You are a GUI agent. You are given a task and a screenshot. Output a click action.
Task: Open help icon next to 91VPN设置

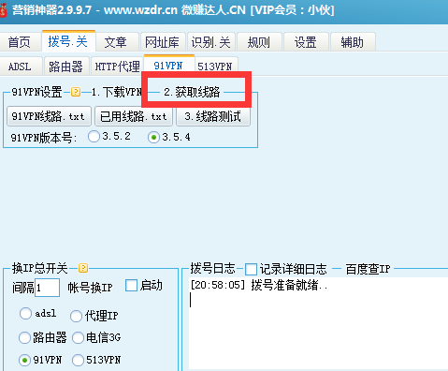click(76, 92)
